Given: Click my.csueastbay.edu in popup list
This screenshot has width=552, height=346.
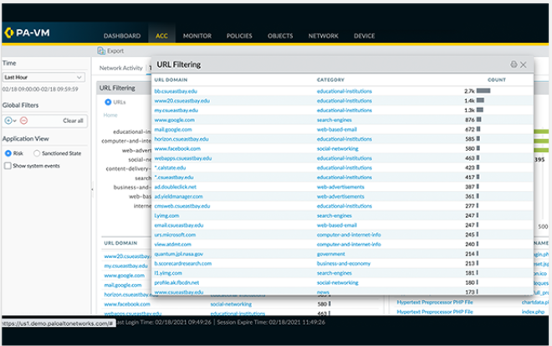Looking at the screenshot, I should pyautogui.click(x=176, y=110).
